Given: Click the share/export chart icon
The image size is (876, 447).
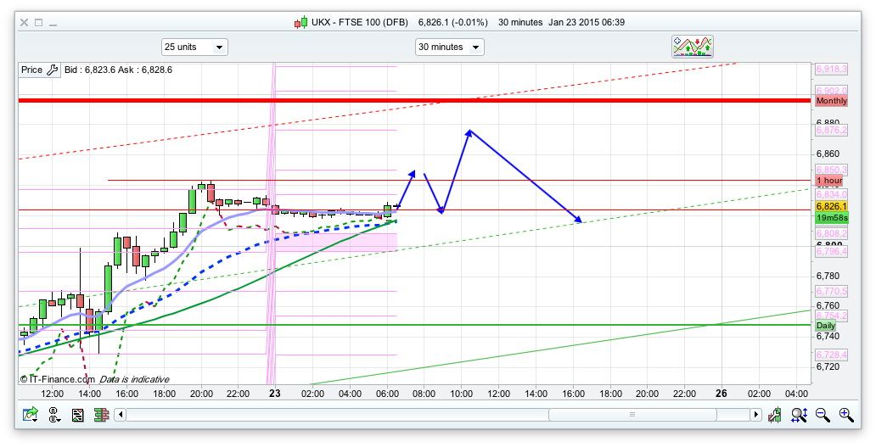Looking at the screenshot, I should (x=31, y=415).
